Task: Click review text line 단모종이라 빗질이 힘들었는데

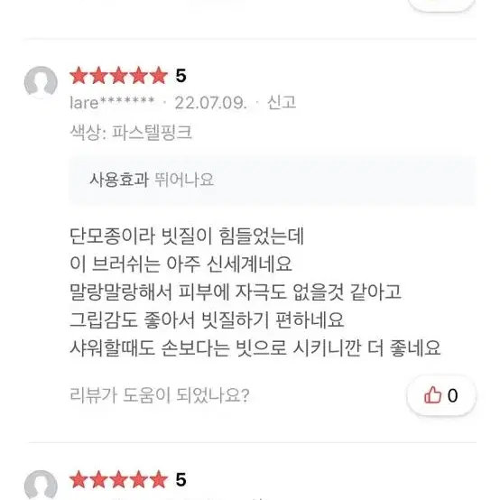Action: [187, 236]
